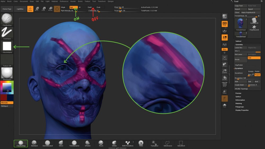Toggle the Floor grid

pos(225,31)
